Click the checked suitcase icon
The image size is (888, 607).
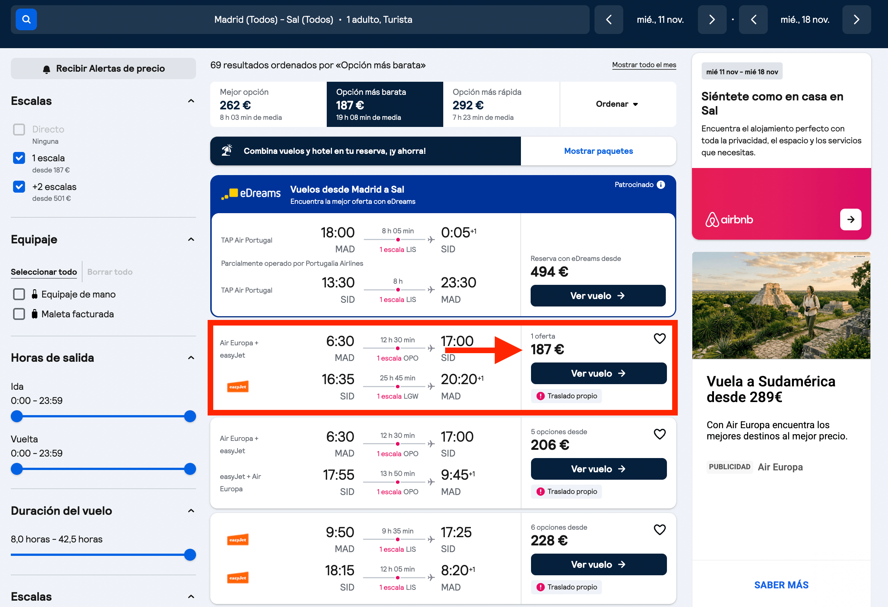pos(34,314)
